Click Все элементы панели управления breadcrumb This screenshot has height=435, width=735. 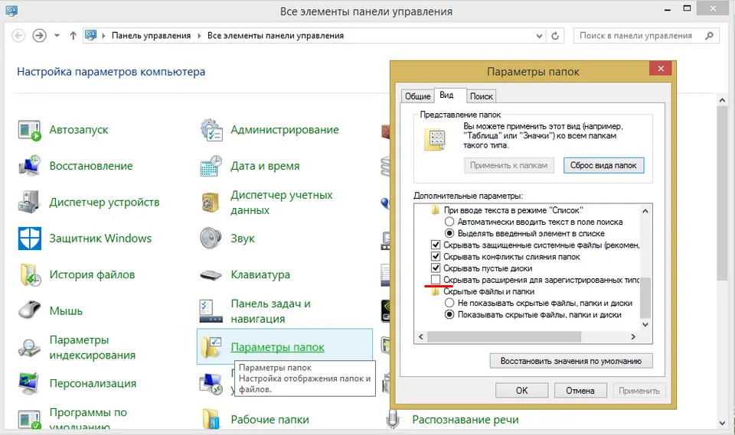pyautogui.click(x=275, y=36)
